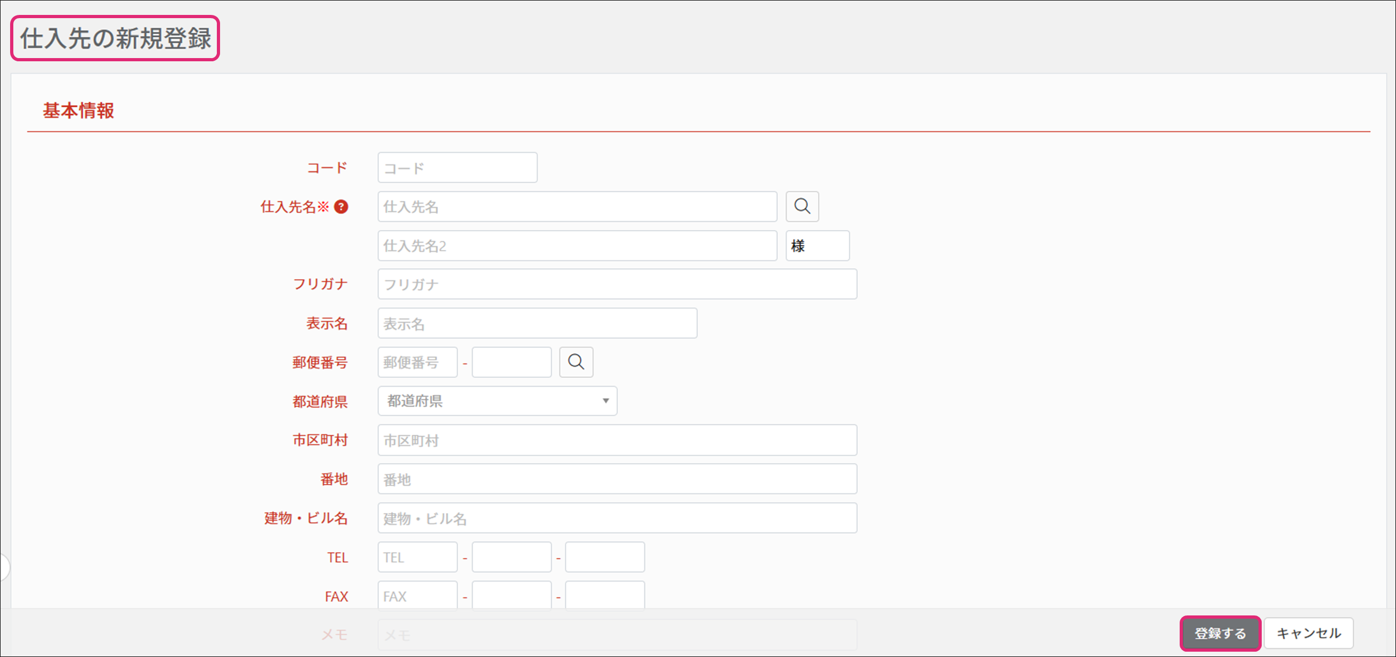Click the first 郵便番号 postal code box
1396x657 pixels.
pos(417,362)
